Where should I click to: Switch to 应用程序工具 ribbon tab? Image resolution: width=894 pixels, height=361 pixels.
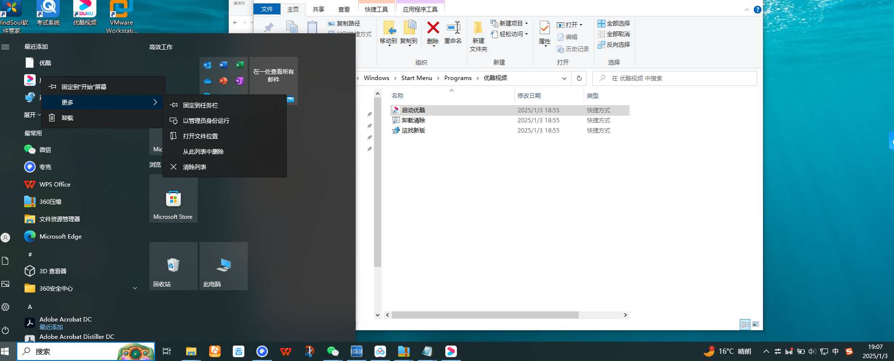(x=420, y=9)
